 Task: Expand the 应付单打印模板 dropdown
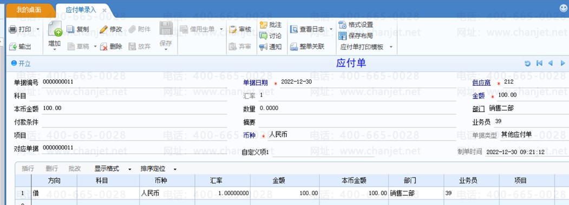coord(391,47)
